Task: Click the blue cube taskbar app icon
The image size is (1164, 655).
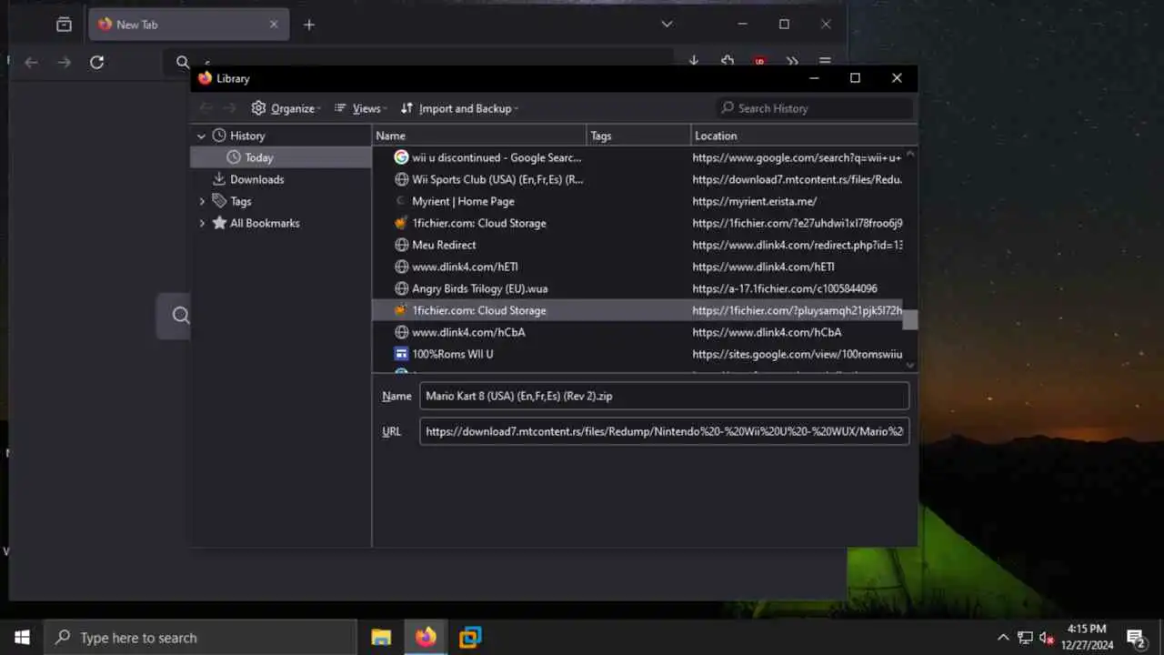Action: [x=470, y=638]
